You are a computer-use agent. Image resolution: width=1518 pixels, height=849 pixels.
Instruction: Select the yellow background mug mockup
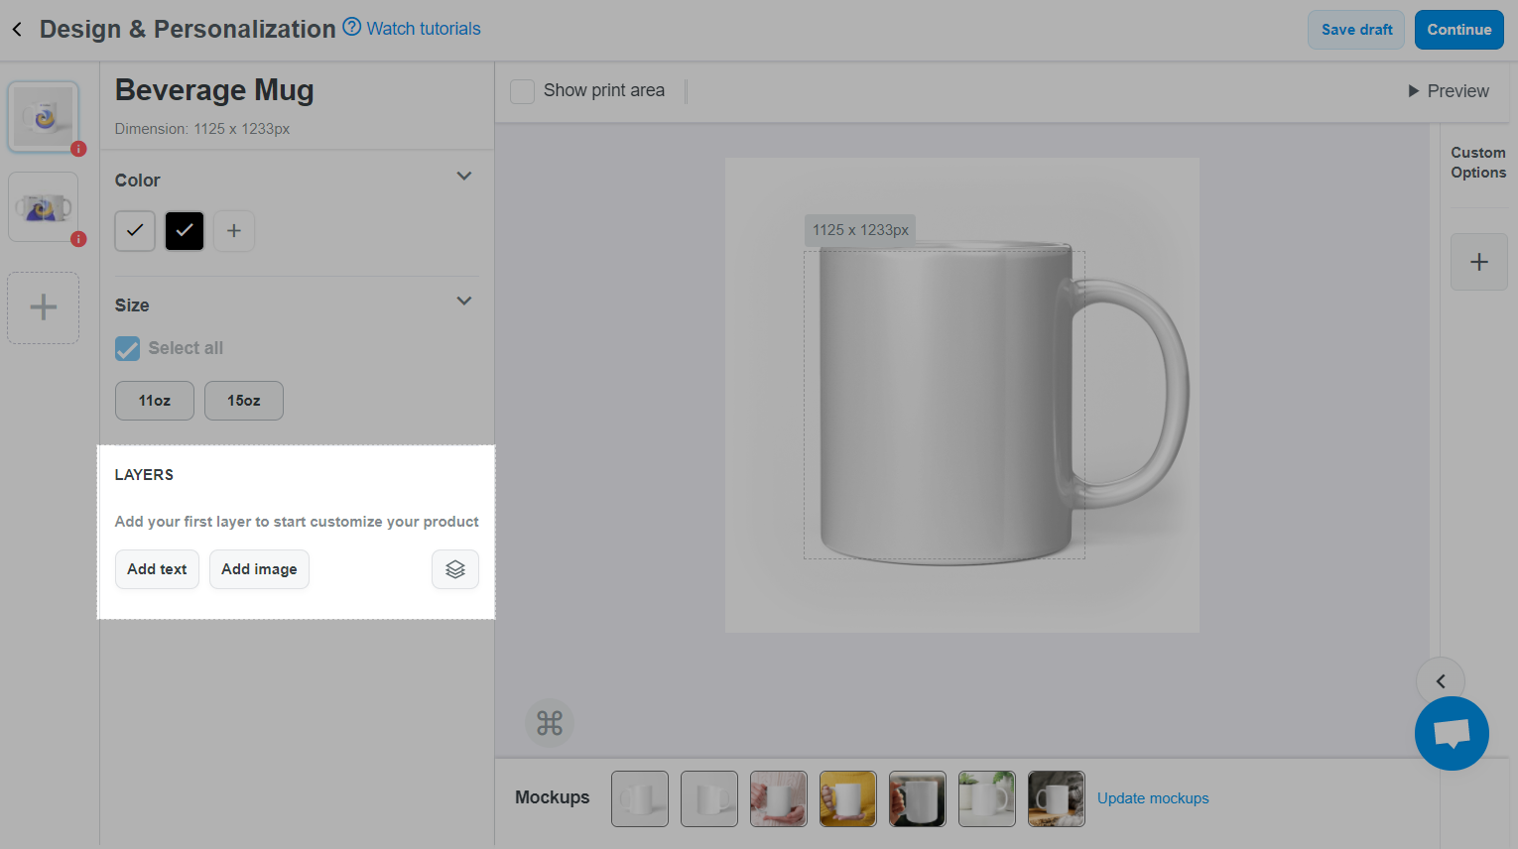[x=848, y=798]
